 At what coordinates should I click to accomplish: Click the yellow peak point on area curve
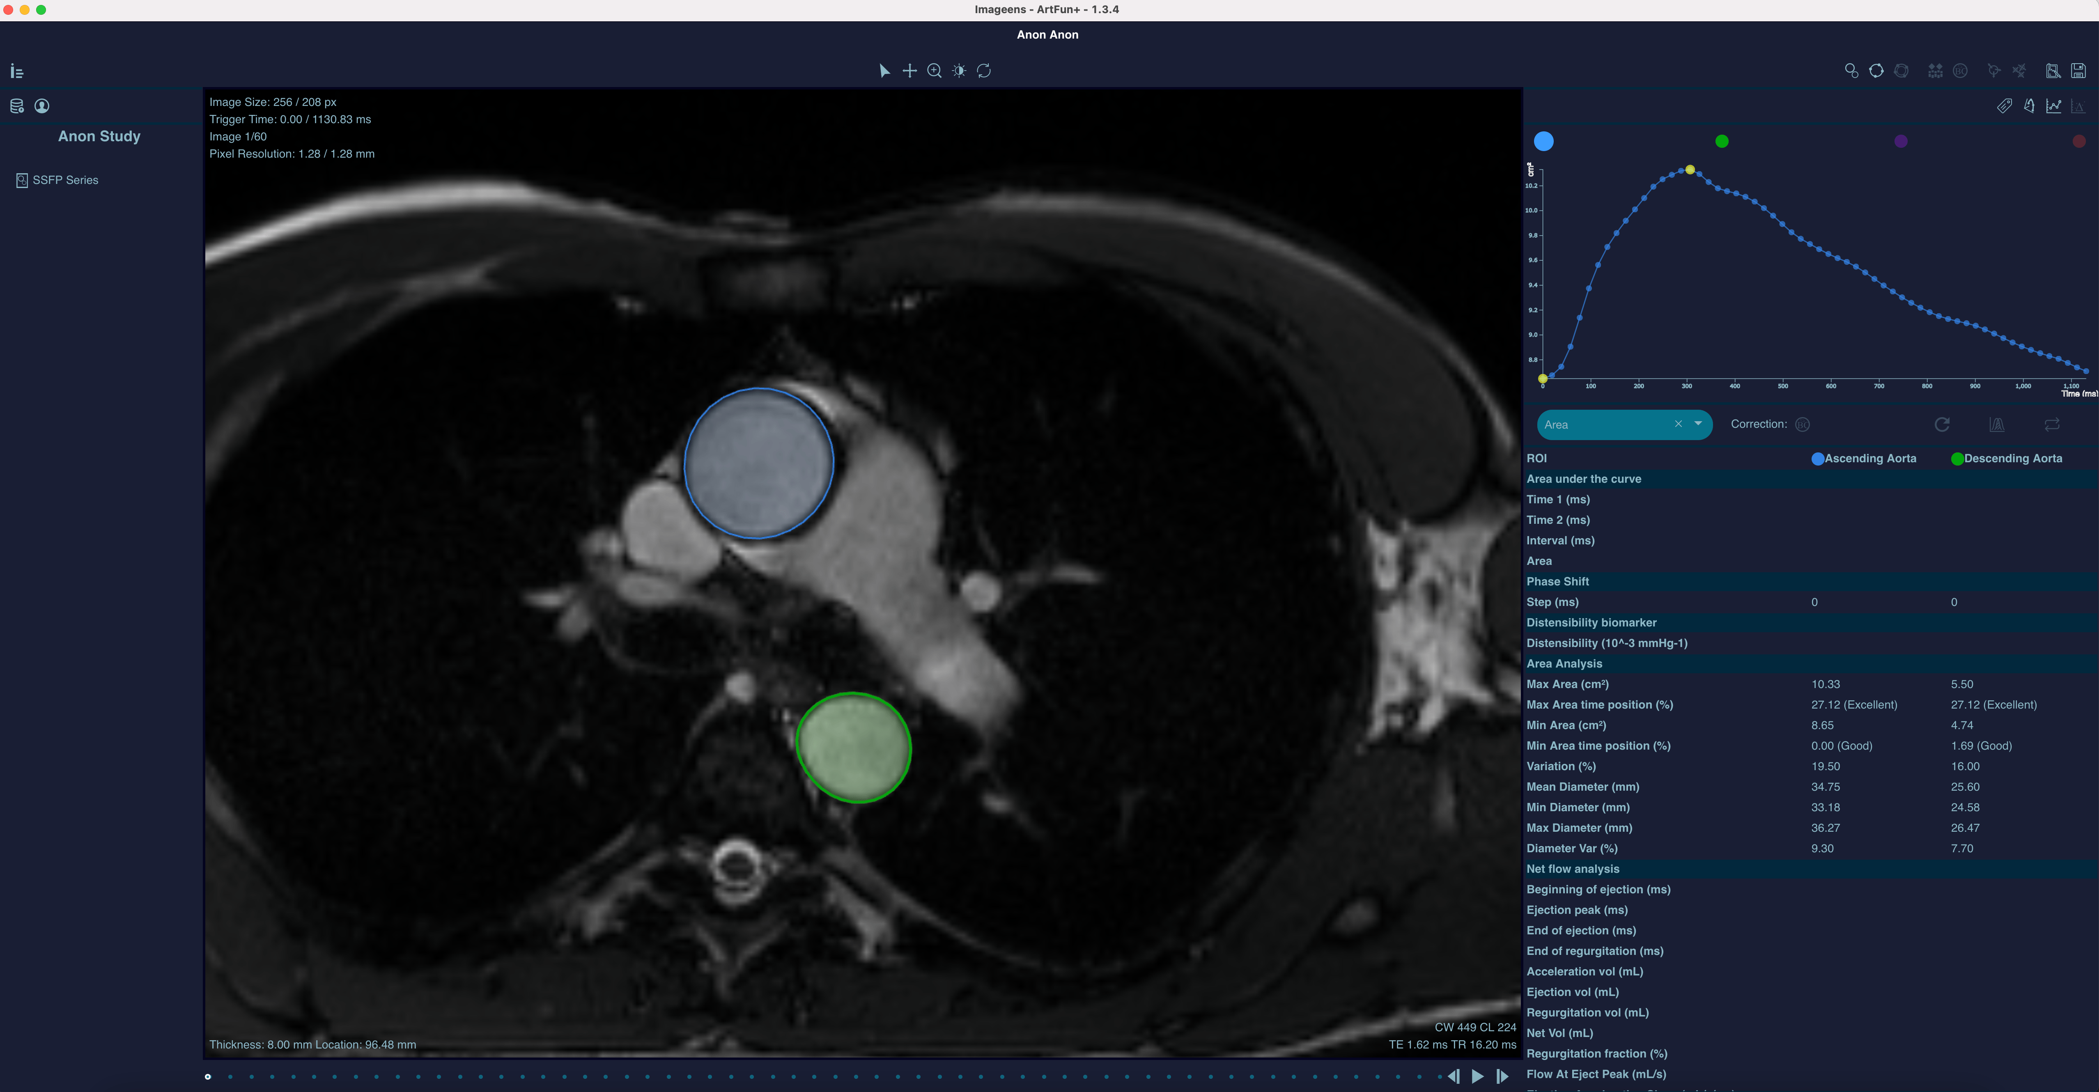click(x=1690, y=170)
